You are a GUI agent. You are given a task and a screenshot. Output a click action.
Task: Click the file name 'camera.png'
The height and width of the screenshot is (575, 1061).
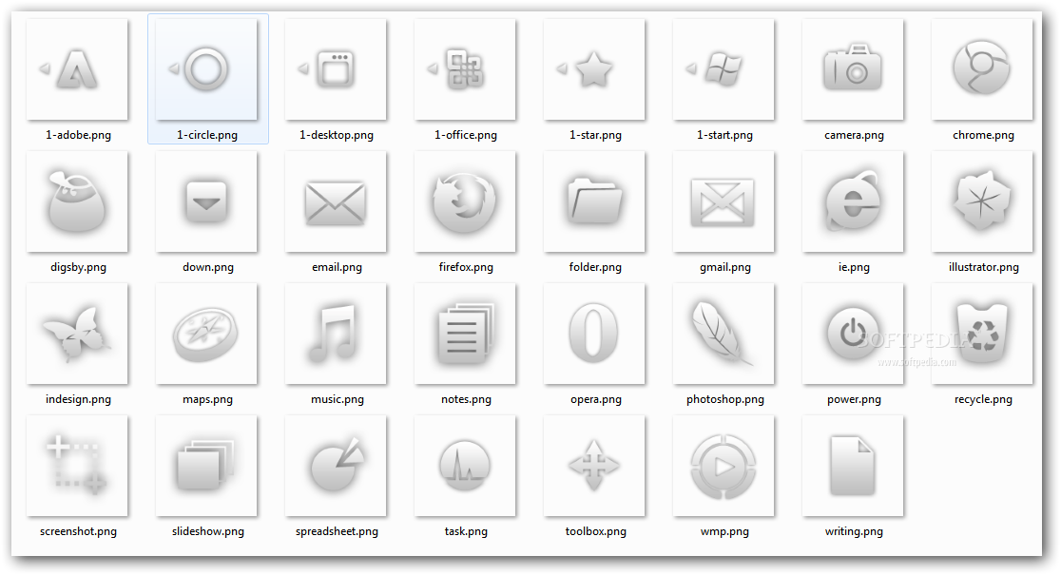tap(854, 135)
